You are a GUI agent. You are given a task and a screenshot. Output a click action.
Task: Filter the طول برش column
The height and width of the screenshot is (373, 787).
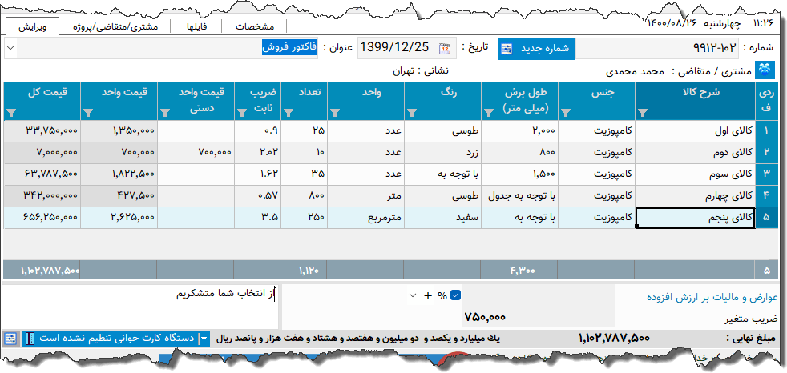point(488,113)
